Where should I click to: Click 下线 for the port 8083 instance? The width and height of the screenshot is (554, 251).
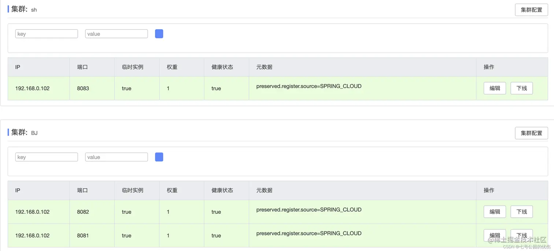click(x=521, y=88)
